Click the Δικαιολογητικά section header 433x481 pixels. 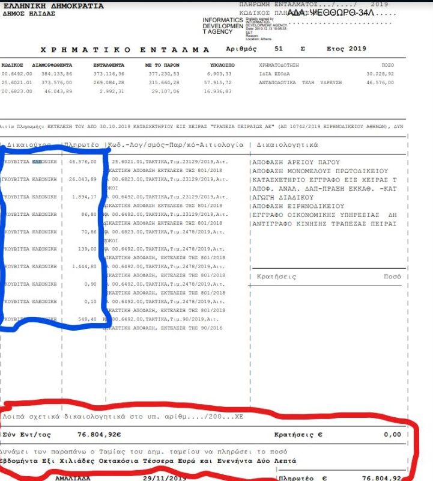click(x=287, y=145)
